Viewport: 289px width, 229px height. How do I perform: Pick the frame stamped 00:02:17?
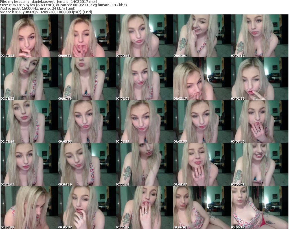(202, 79)
